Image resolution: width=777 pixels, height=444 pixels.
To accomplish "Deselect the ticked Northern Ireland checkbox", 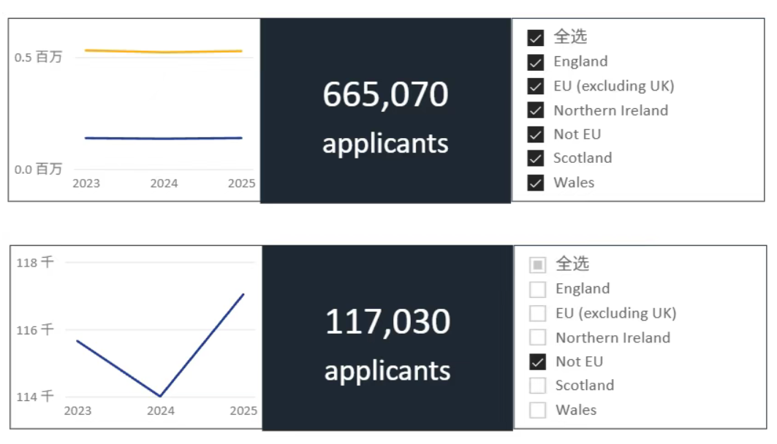I will pyautogui.click(x=536, y=110).
